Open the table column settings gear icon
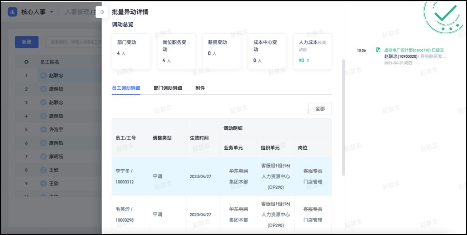467x235 pixels. tap(26, 62)
